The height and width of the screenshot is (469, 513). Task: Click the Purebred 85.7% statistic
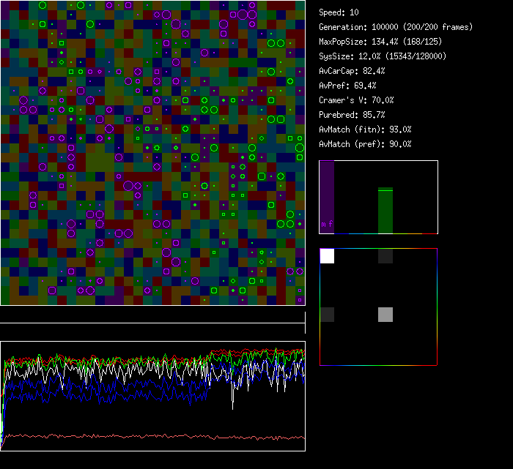pyautogui.click(x=352, y=115)
